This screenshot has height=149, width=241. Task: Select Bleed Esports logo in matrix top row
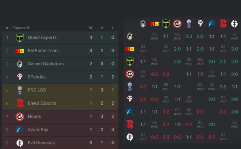(x=223, y=24)
